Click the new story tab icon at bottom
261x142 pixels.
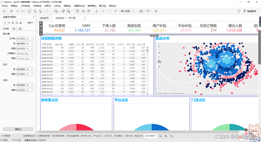click(171, 136)
